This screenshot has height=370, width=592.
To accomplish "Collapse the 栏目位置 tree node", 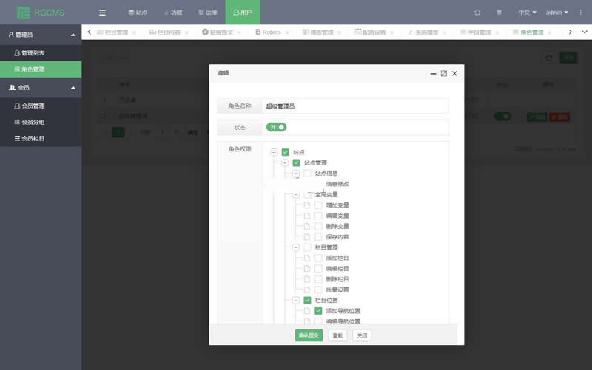I will 296,301.
